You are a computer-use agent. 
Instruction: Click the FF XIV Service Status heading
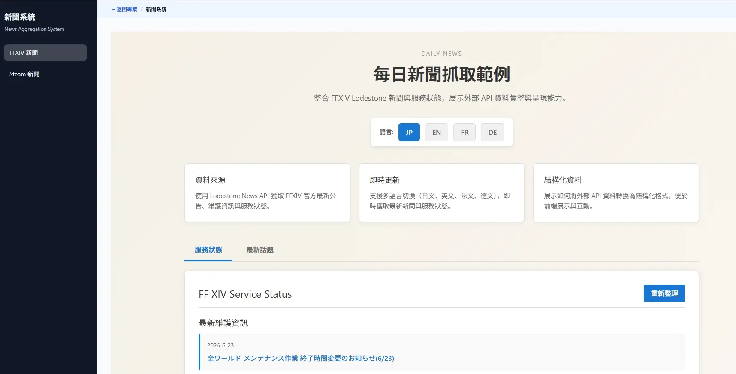click(x=245, y=294)
